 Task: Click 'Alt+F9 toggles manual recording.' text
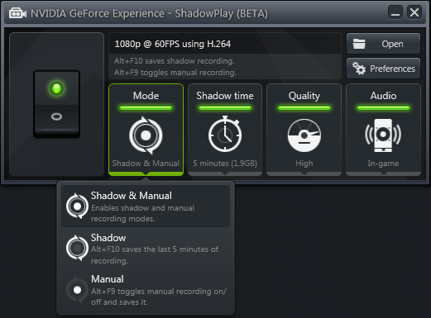tap(175, 73)
